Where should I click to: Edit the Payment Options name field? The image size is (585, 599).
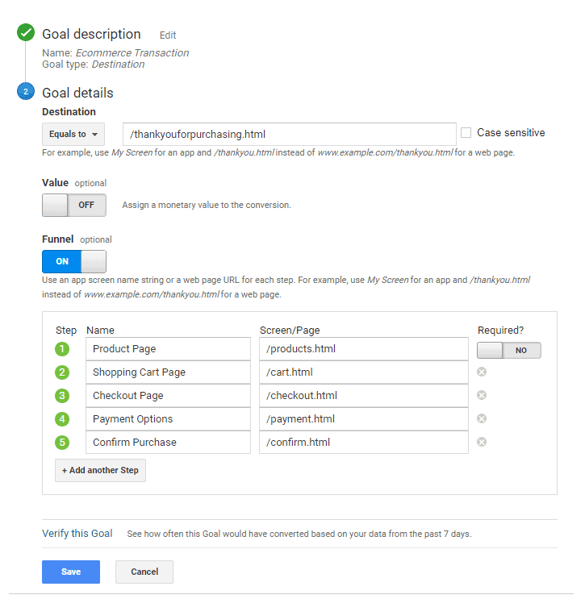tap(168, 419)
